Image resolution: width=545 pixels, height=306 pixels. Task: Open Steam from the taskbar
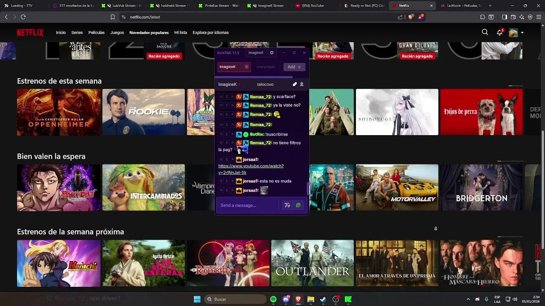323,299
